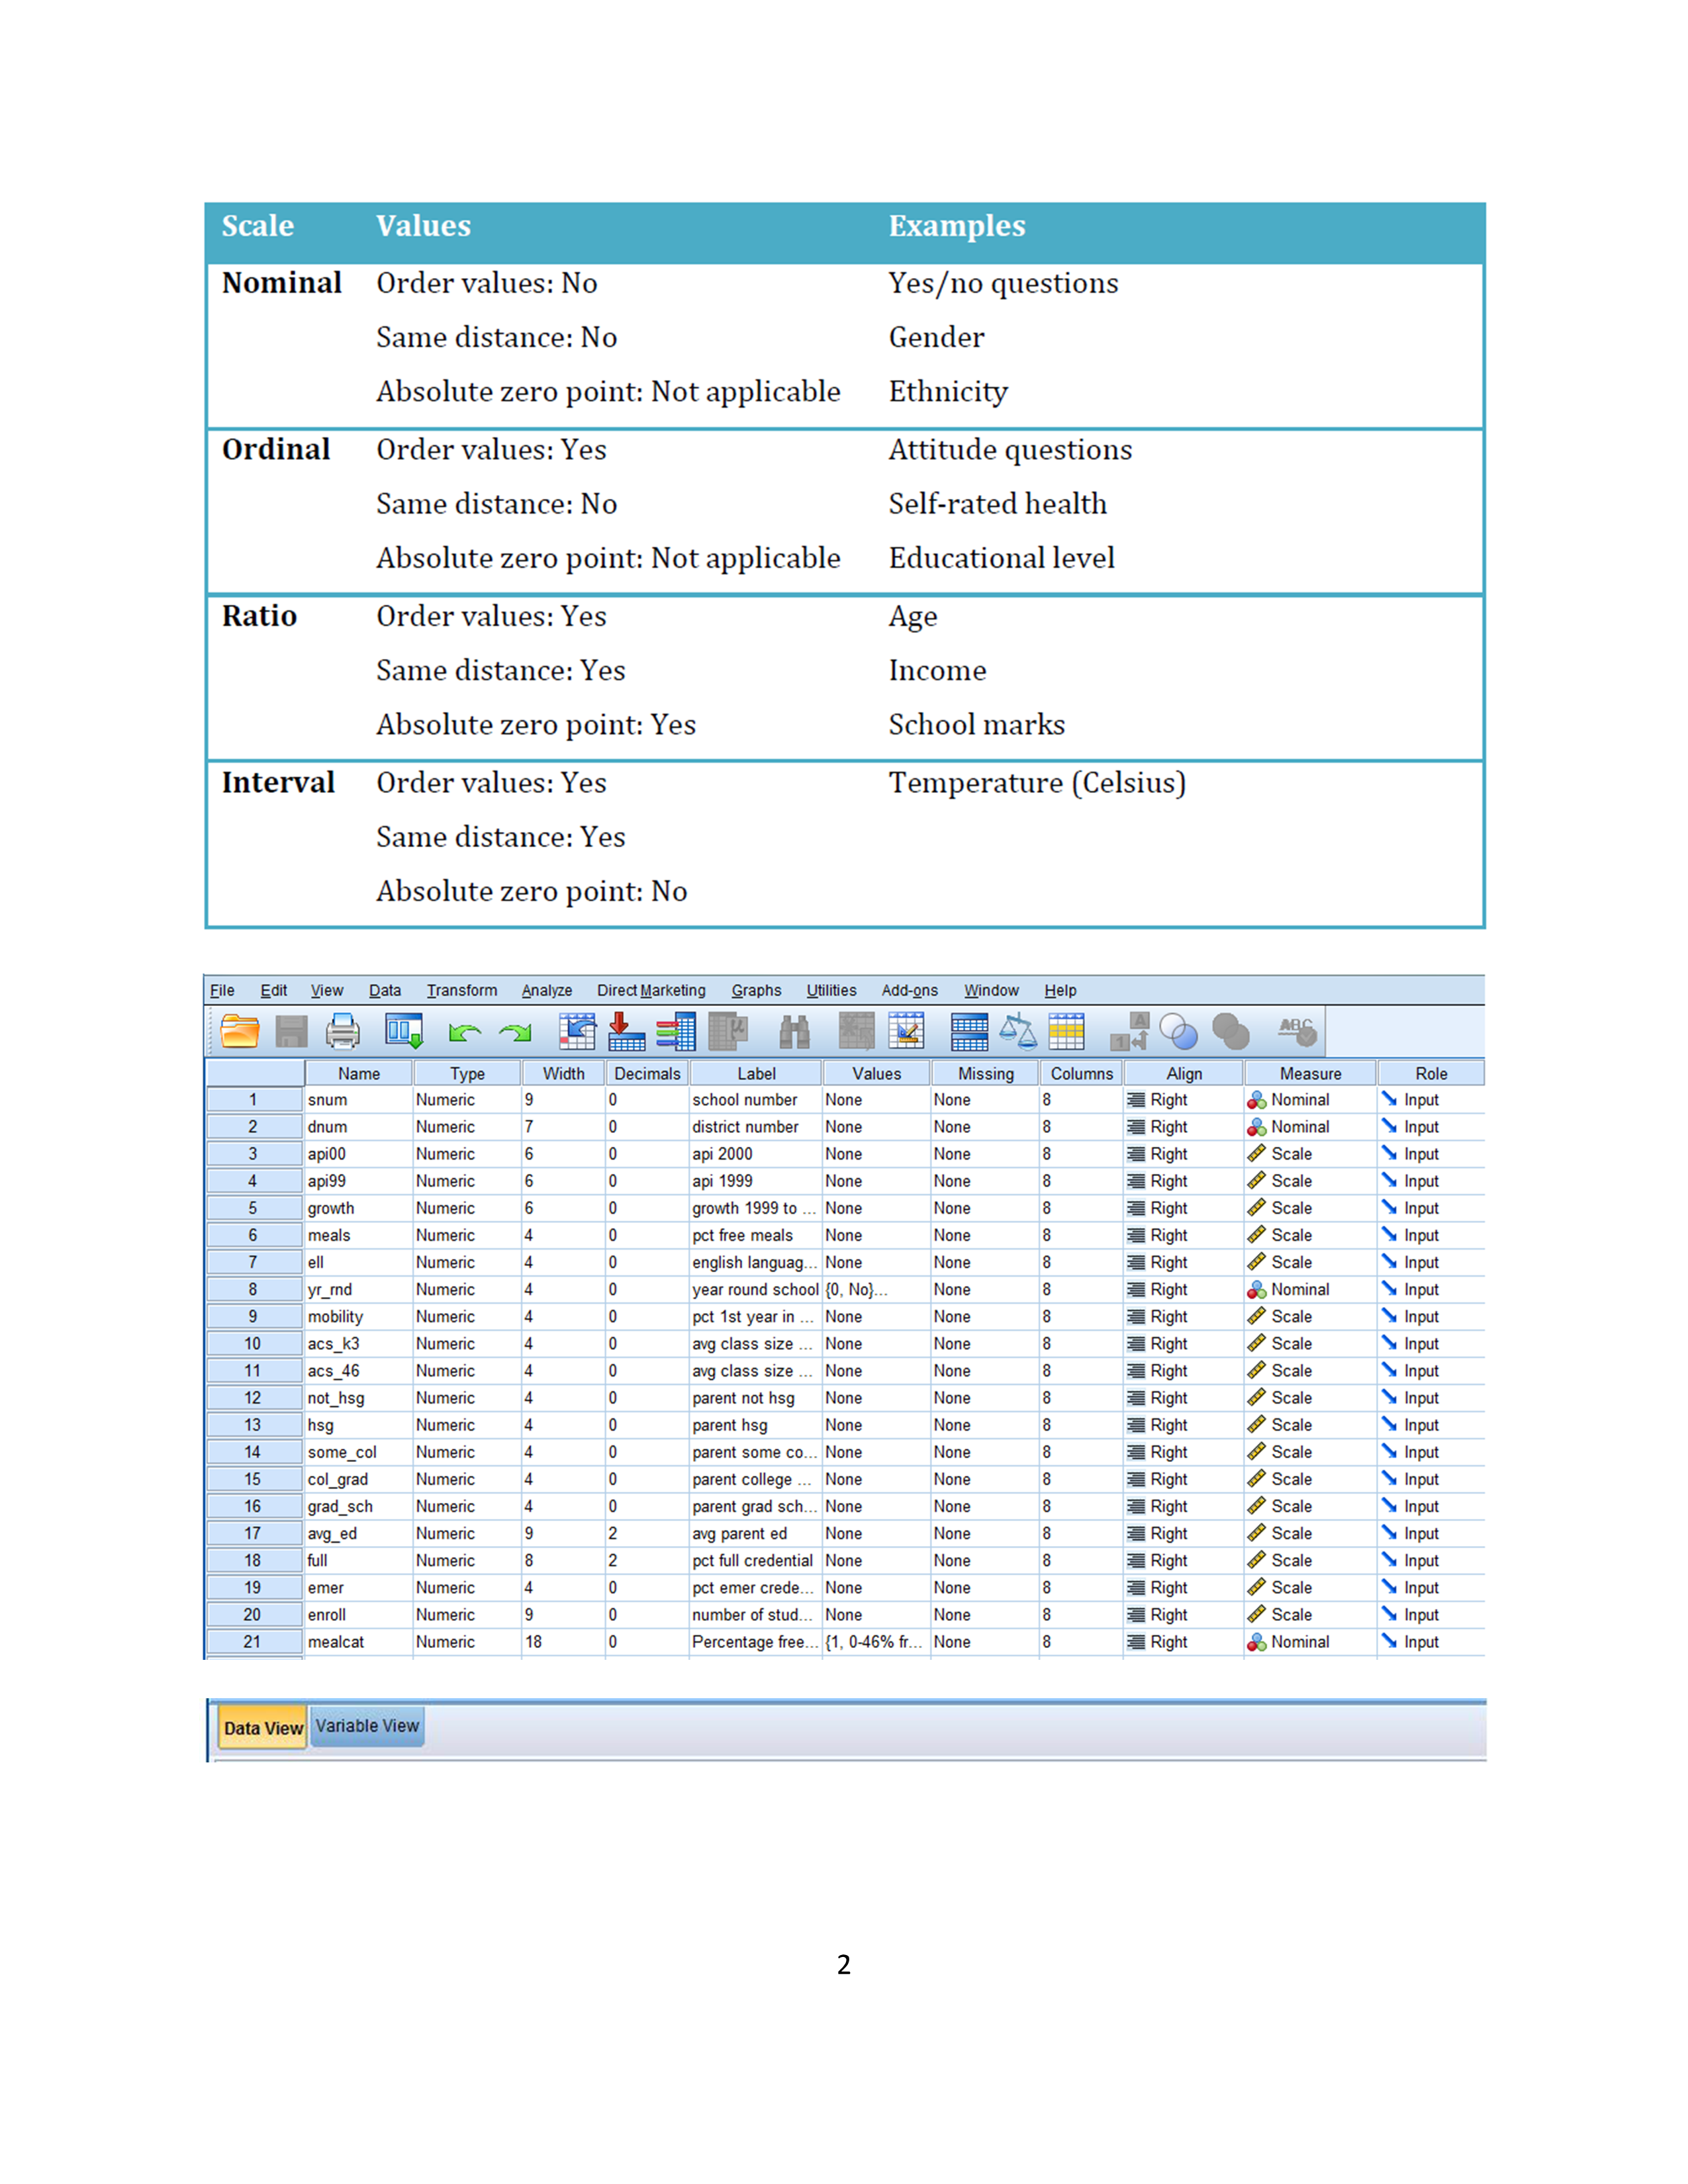Screen dimensions: 1688x2184
Task: Click the Recall recent dialogs icon
Action: [404, 1031]
